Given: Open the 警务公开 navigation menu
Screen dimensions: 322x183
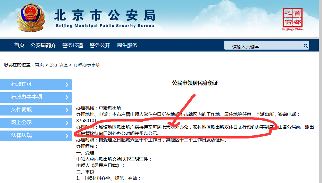Looking at the screenshot, I should tap(100, 45).
